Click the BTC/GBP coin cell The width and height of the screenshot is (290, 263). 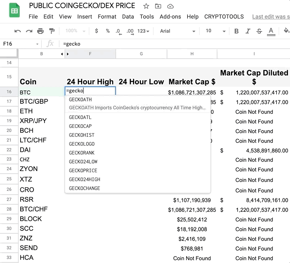coord(42,101)
